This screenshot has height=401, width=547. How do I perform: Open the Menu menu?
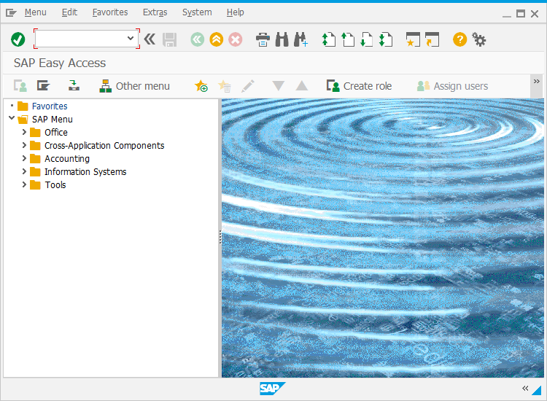point(35,12)
